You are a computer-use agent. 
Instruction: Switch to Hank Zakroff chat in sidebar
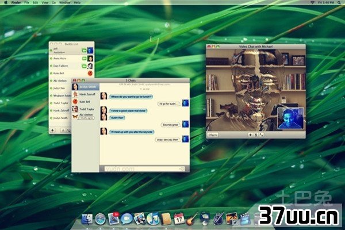[85, 94]
